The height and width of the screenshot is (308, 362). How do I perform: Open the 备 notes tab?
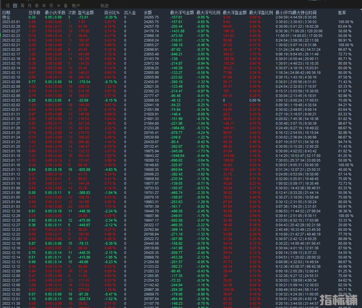point(66,6)
